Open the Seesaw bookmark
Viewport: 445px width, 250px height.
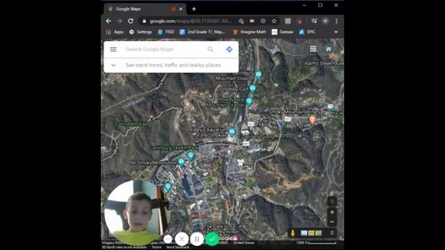(x=282, y=32)
